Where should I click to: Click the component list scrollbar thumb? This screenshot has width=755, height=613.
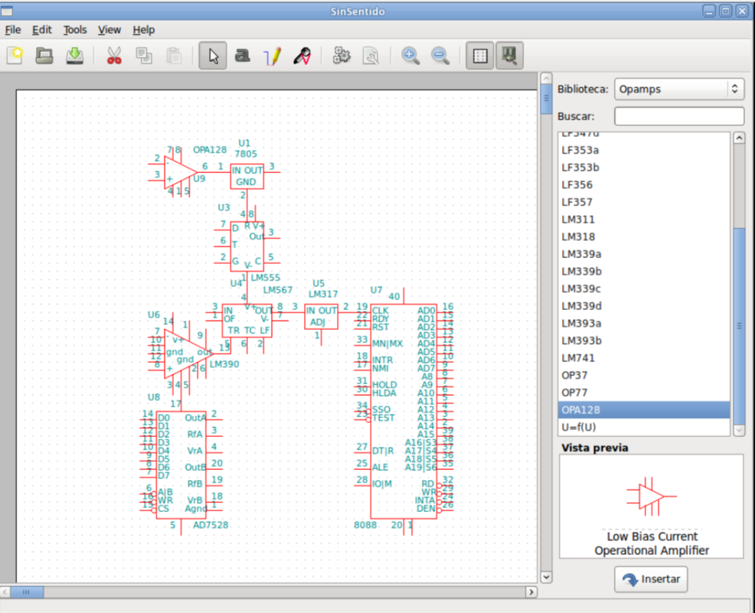[x=739, y=326]
